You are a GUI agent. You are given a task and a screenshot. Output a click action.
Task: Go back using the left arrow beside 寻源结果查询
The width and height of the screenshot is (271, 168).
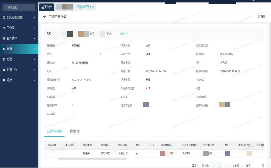pyautogui.click(x=45, y=17)
